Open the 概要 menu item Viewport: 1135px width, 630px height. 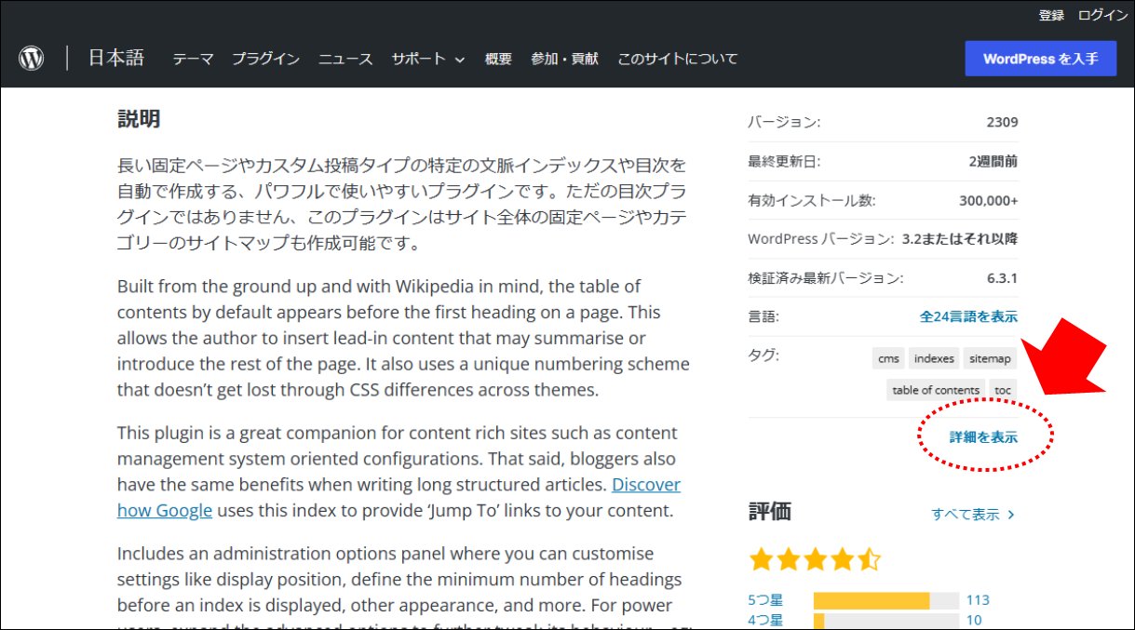click(x=498, y=59)
